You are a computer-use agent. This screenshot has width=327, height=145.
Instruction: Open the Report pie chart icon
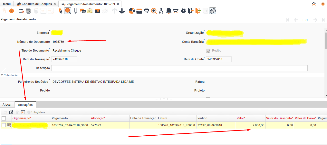point(132,11)
